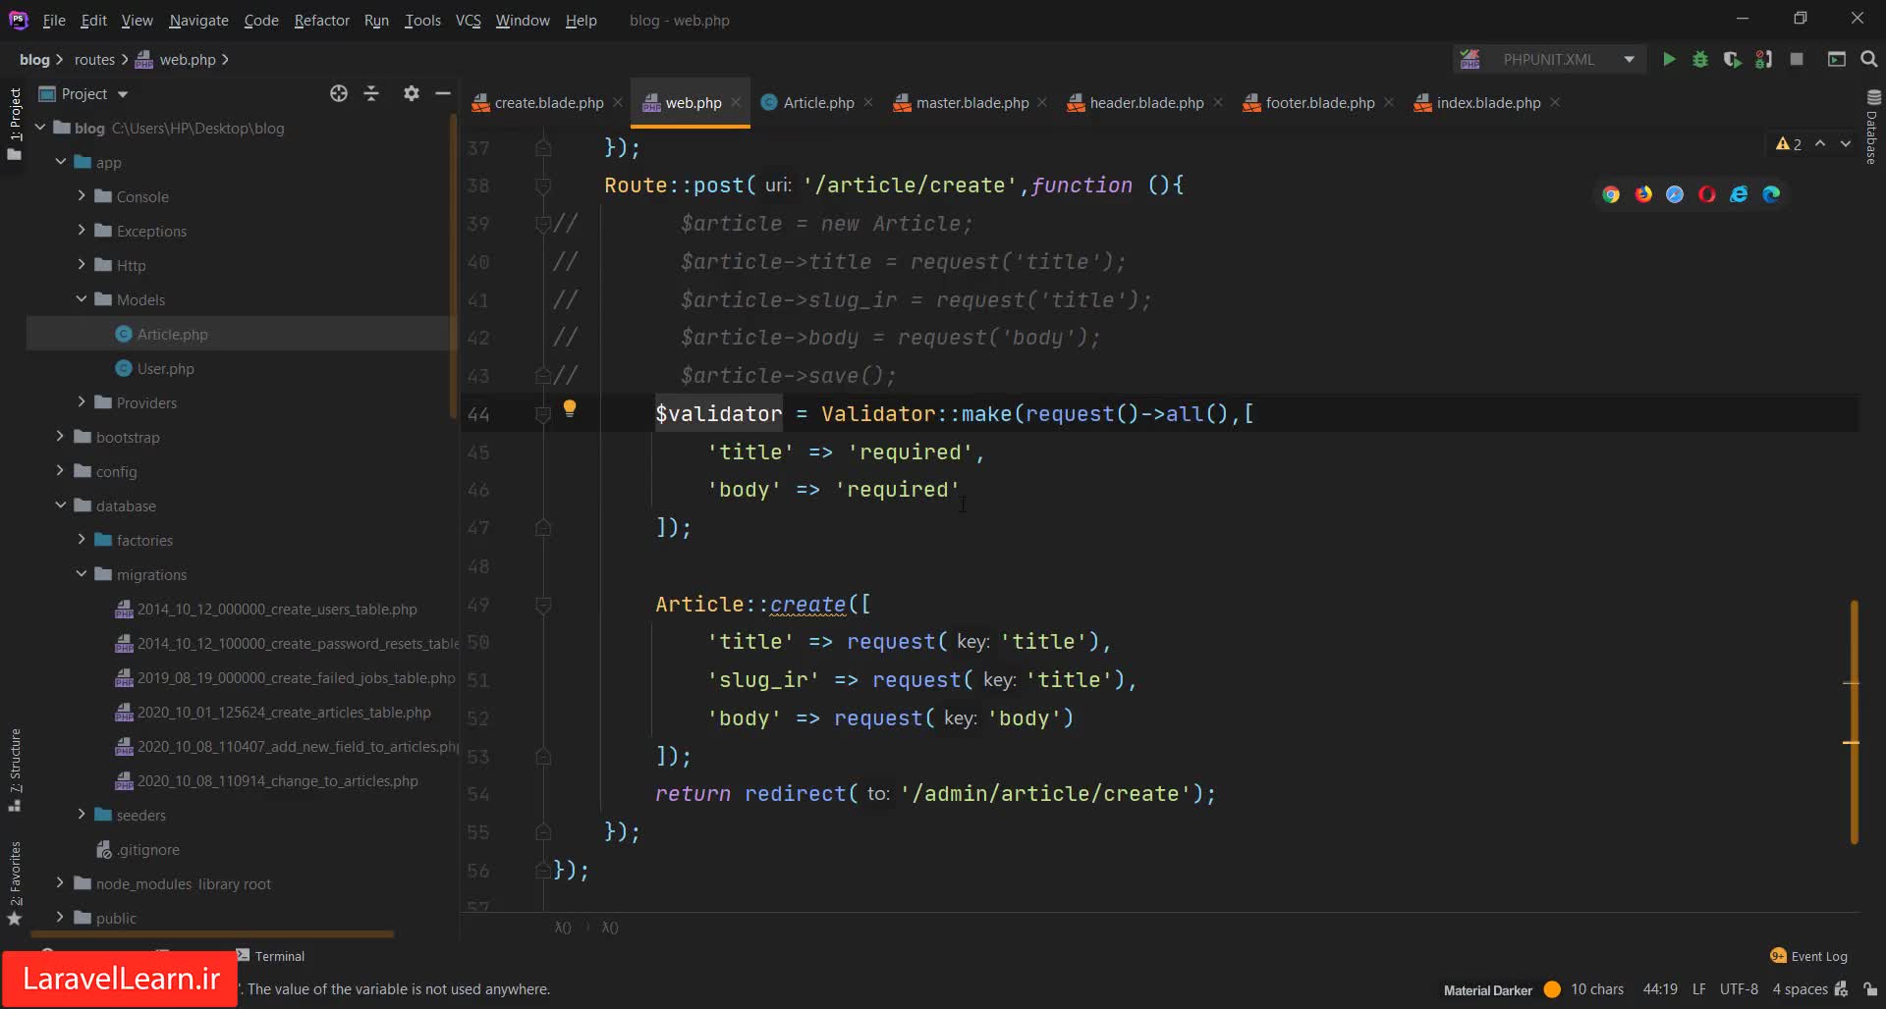Open Search Everywhere magnifier icon

click(x=1868, y=60)
